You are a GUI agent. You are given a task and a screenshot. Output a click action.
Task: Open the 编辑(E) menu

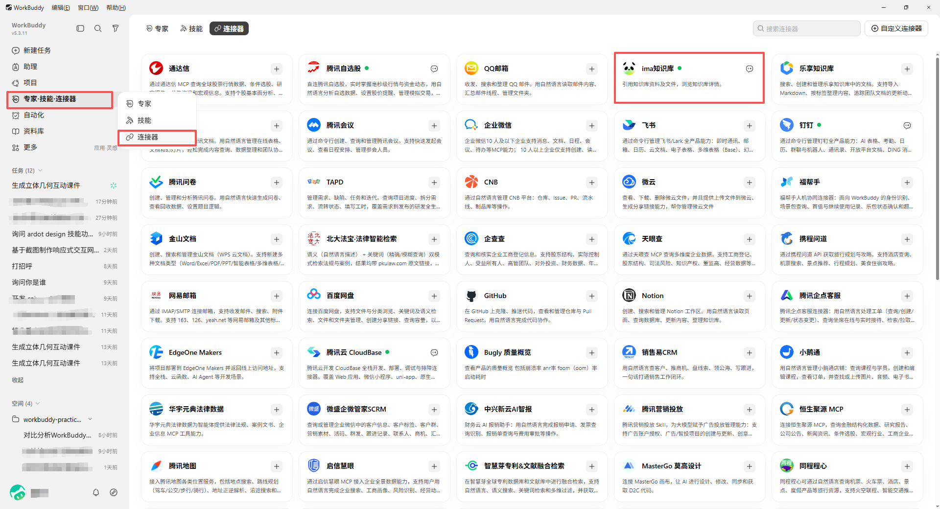61,7
